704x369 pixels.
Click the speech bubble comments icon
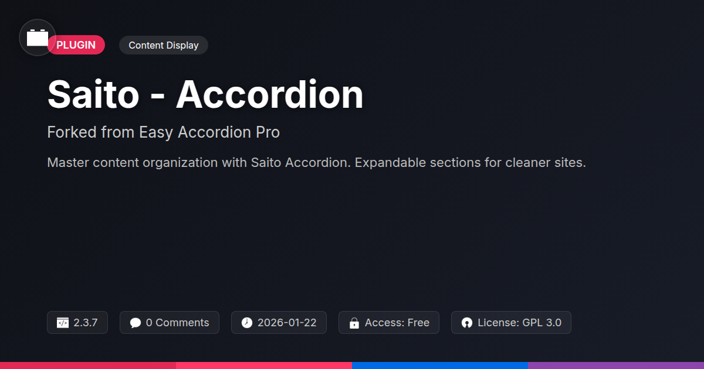click(x=136, y=323)
